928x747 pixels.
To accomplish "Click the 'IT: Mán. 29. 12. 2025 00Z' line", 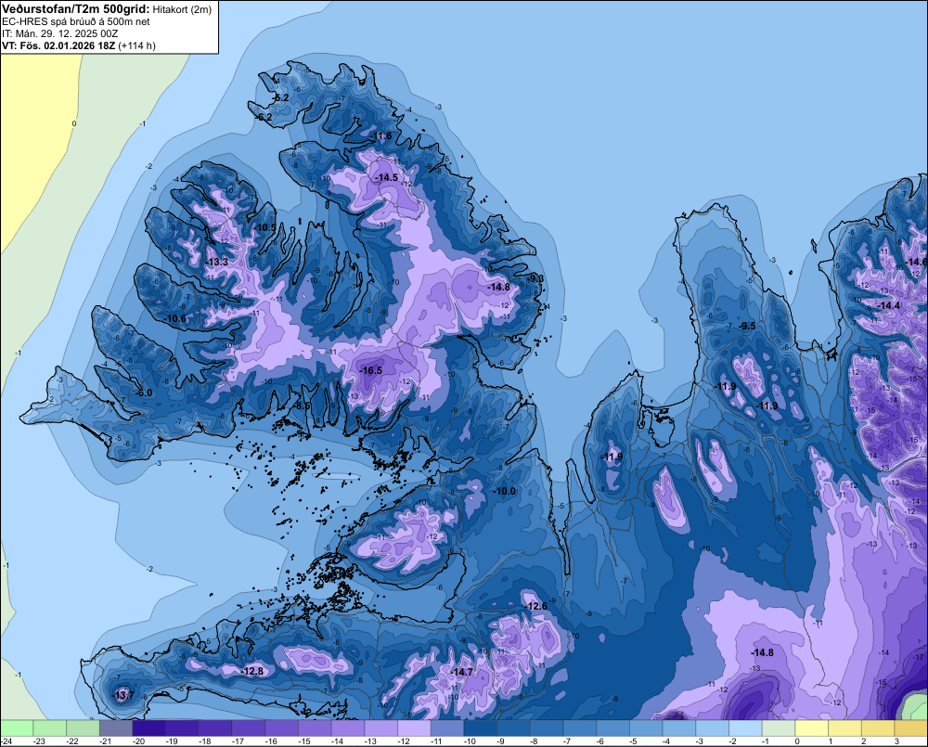I will coord(59,33).
